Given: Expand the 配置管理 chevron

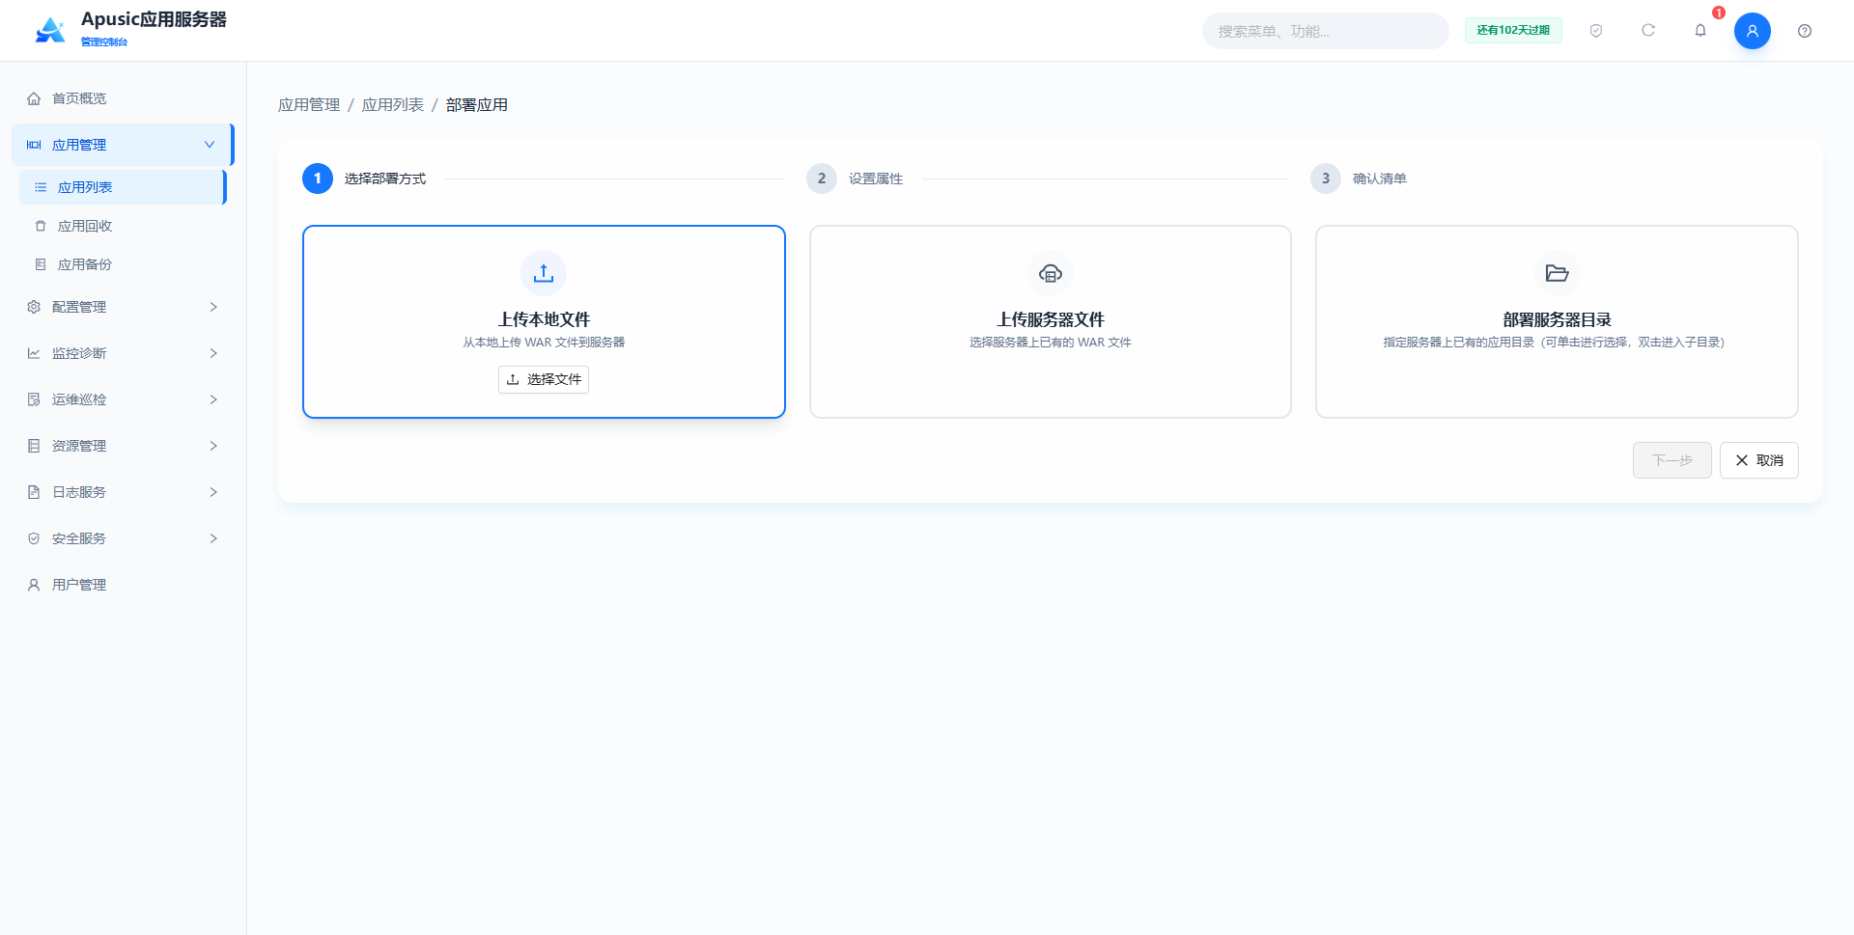Looking at the screenshot, I should point(213,307).
